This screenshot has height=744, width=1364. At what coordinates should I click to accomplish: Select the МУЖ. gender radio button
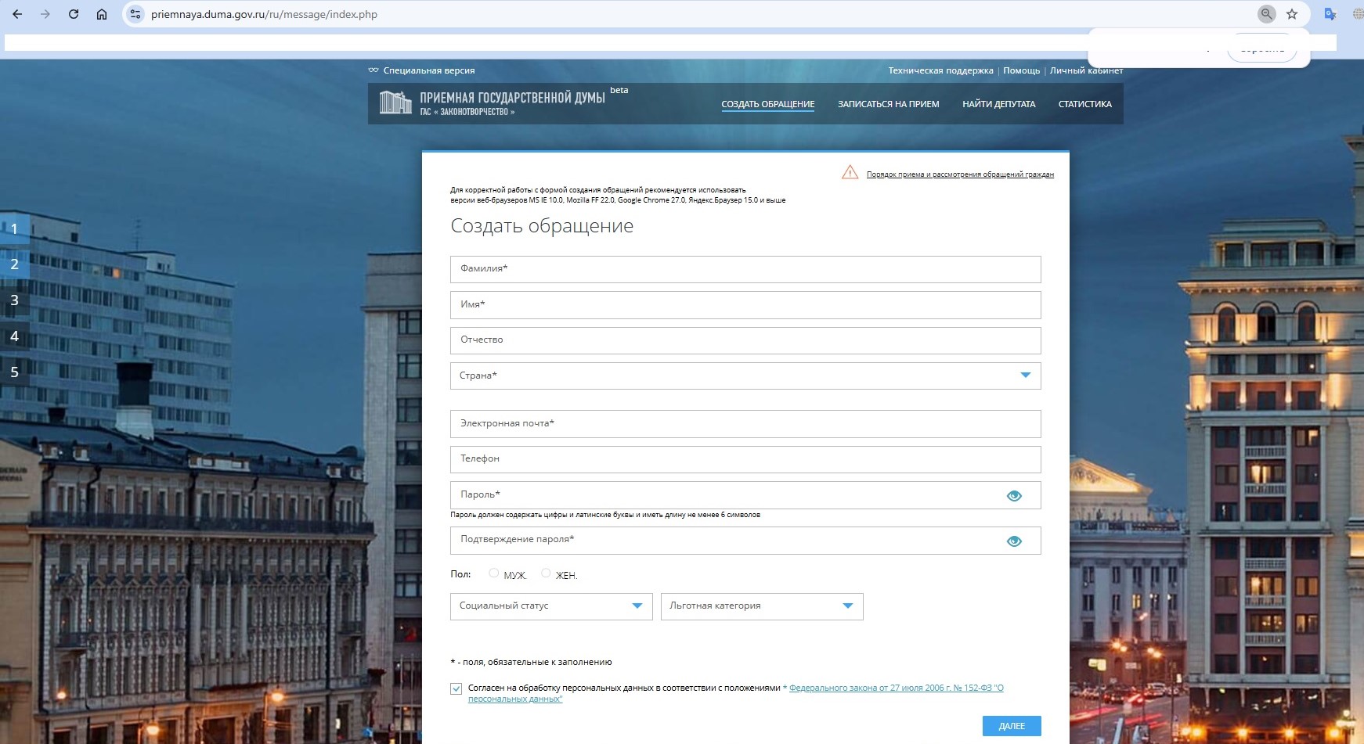click(493, 573)
